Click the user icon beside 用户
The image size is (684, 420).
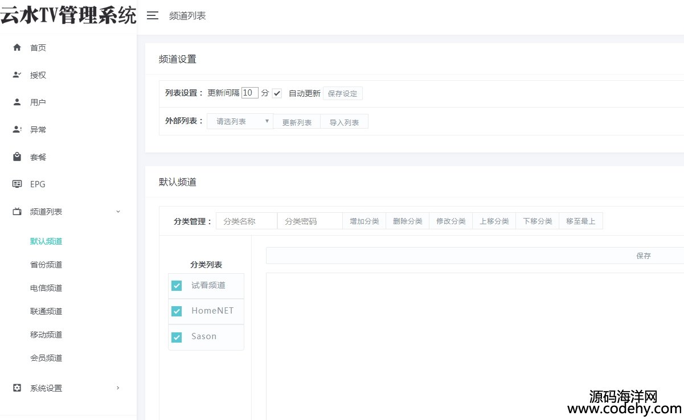(17, 102)
